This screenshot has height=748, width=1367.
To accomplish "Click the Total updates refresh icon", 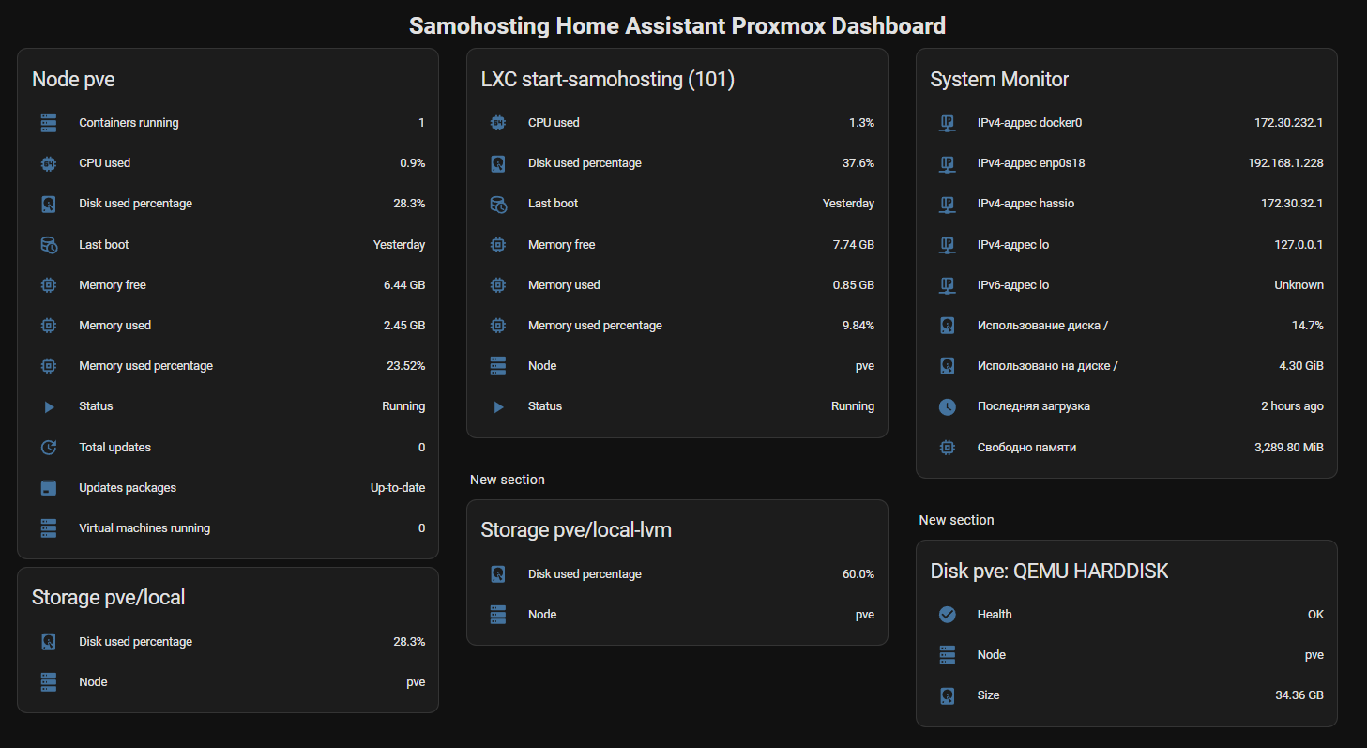I will point(49,448).
